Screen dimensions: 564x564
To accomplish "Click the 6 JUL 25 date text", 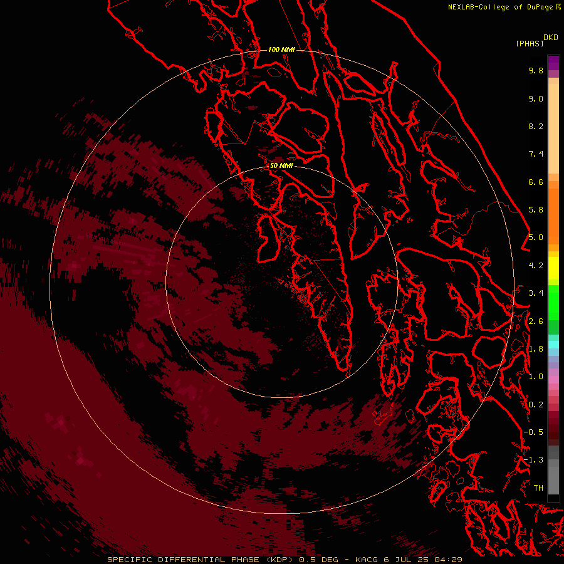I will coord(405,560).
